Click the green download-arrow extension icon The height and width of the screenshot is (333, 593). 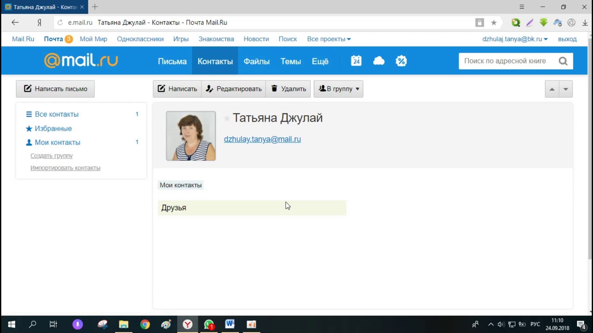[543, 22]
